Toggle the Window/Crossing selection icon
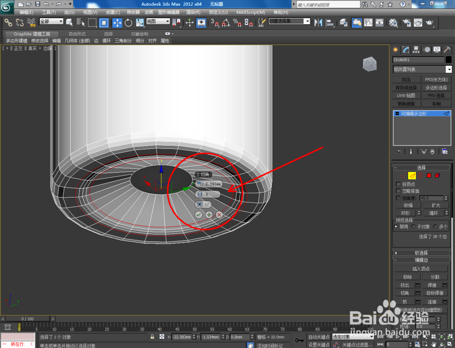This screenshot has height=348, width=455. point(104,22)
